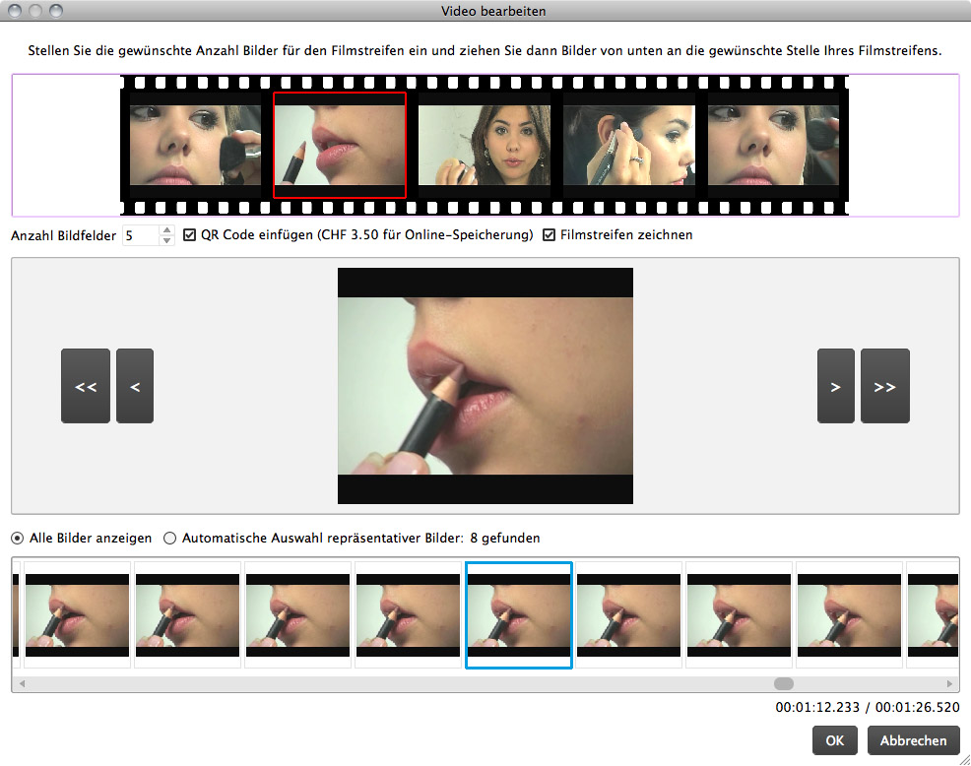
Task: Decrease the Anzahl Bildfelder stepper value
Action: [x=166, y=240]
